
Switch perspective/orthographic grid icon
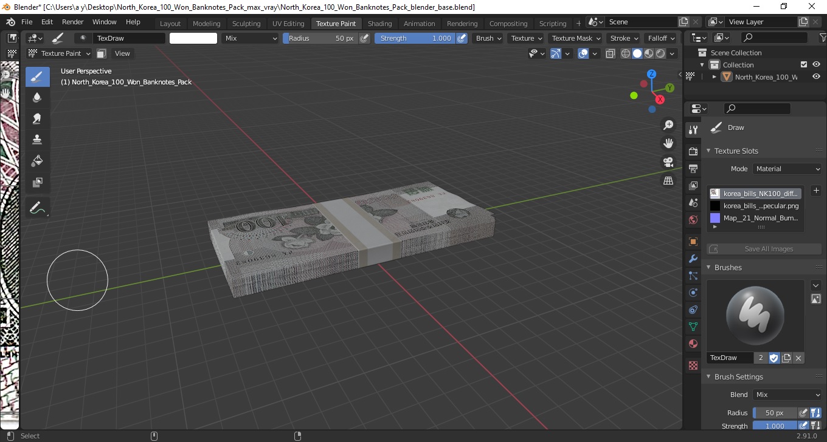668,181
